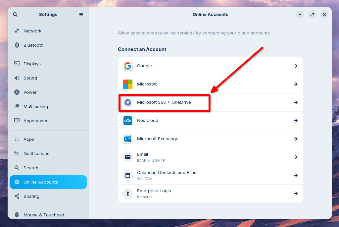Connect a Nextcloud account
Screen dimensions: 339x227
coord(210,121)
